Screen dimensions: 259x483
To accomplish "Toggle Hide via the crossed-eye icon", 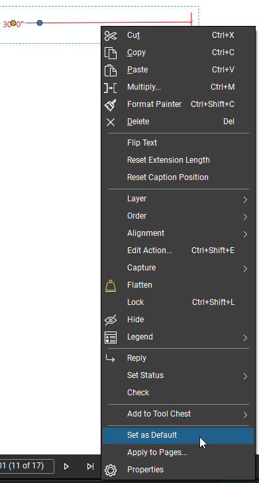I will point(111,320).
